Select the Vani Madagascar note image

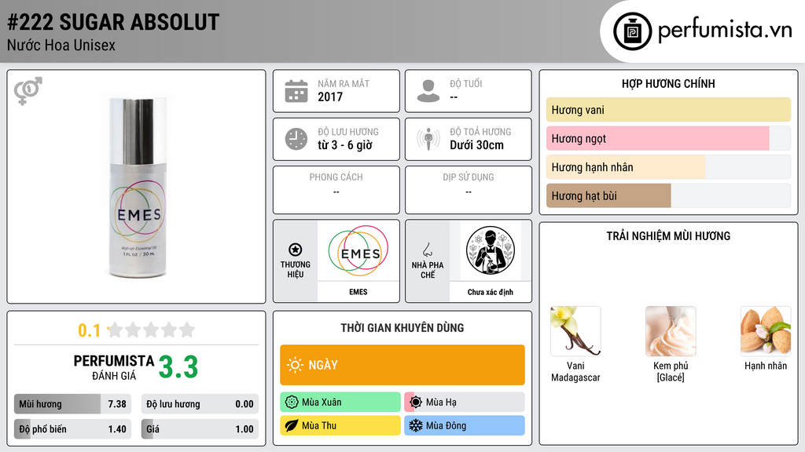tap(575, 331)
